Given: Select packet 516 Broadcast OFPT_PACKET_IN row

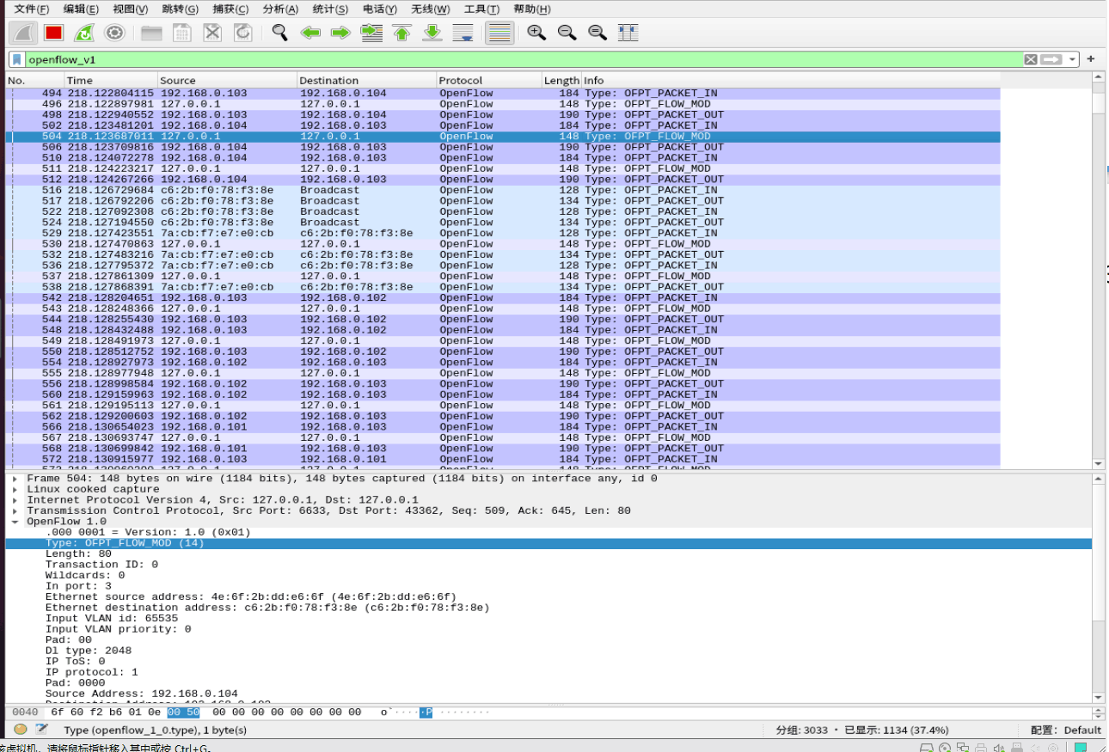Looking at the screenshot, I should click(503, 190).
